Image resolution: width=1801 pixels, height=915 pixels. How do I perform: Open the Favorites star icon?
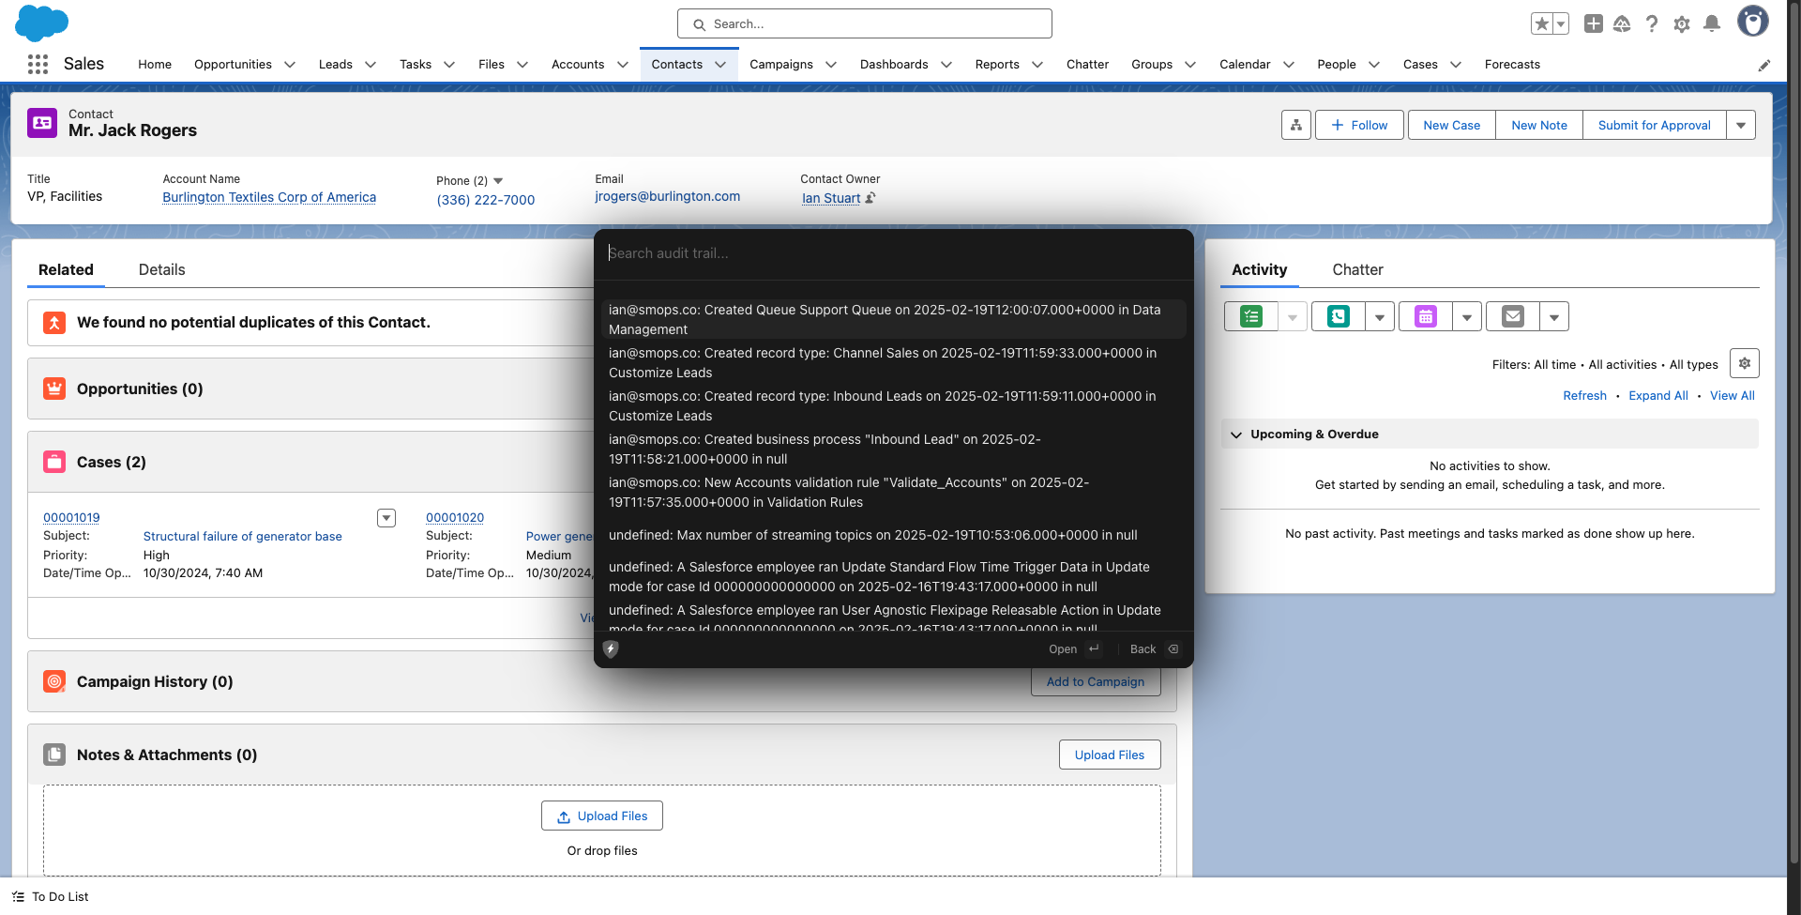coord(1541,23)
